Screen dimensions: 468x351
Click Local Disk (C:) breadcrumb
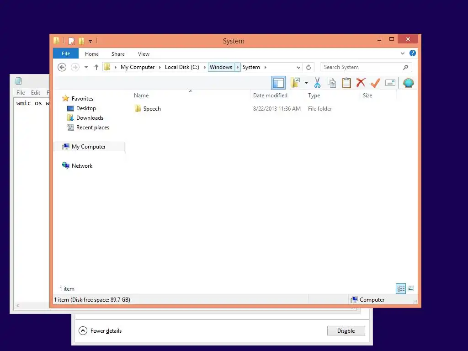182,67
